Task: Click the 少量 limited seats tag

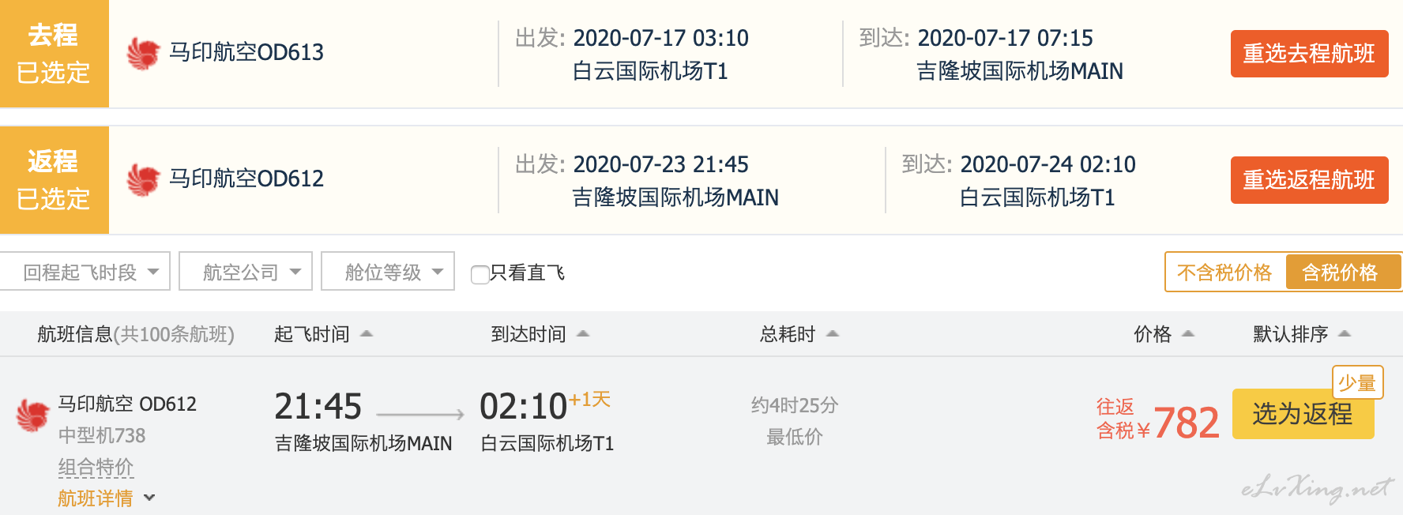Action: coord(1357,383)
